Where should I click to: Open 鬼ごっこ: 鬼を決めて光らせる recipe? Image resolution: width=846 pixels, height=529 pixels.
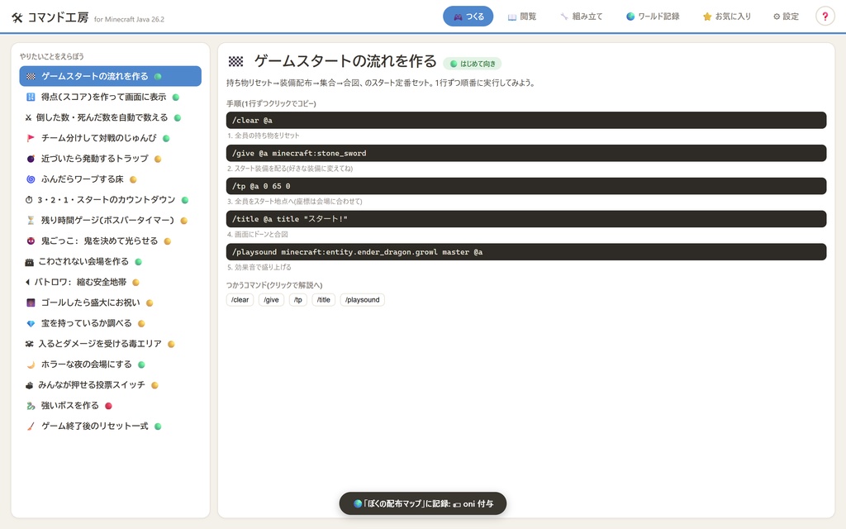(111, 241)
